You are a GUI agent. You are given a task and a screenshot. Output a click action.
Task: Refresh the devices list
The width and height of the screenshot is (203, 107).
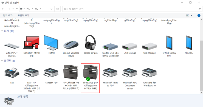58,9
